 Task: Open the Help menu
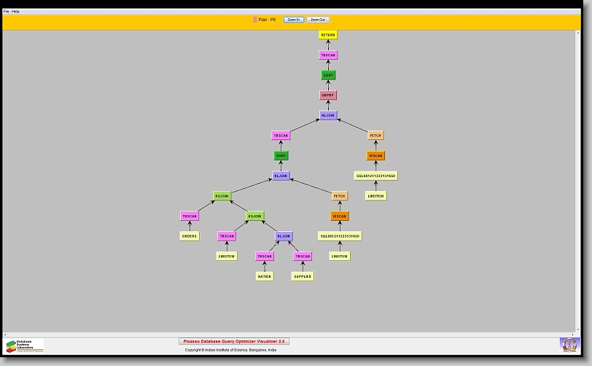pyautogui.click(x=16, y=12)
